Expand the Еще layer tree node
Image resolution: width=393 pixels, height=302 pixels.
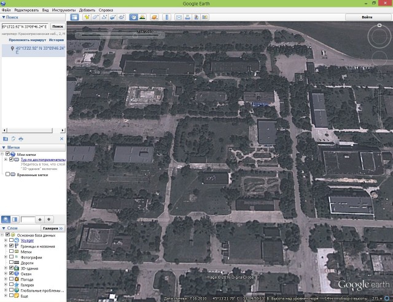point(6,296)
